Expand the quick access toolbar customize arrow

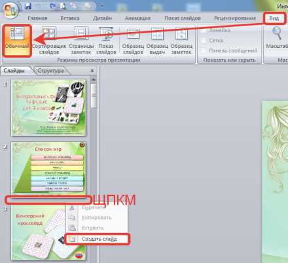(x=102, y=6)
